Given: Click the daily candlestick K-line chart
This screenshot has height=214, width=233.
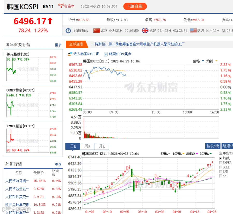Looking at the screenshot, I should coord(148,183).
